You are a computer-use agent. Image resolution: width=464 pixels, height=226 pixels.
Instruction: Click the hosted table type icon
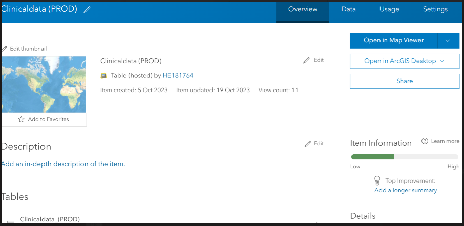coord(104,76)
